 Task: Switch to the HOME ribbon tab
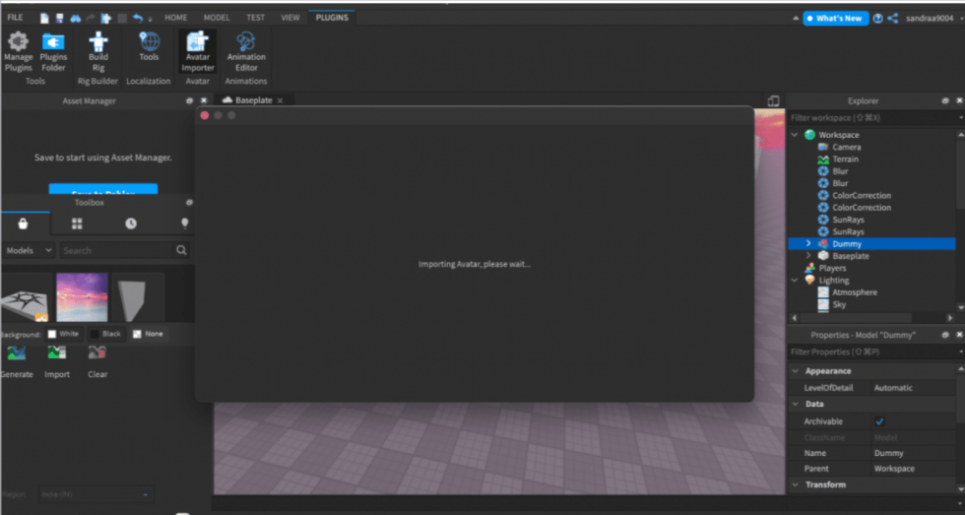coord(176,18)
